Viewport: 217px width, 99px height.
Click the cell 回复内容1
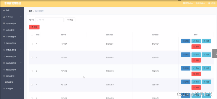[x=155, y=44]
